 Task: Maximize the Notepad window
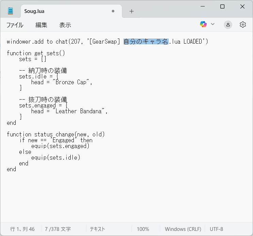click(222, 6)
